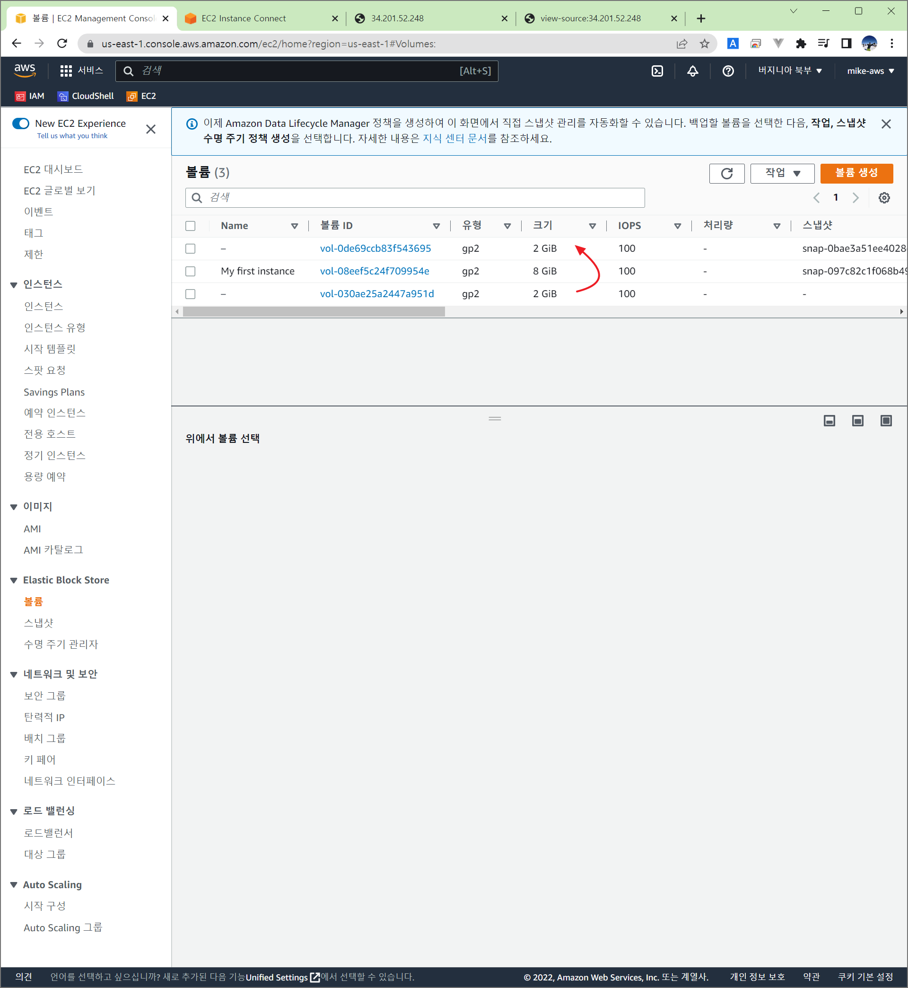Click the refresh volumes button
The image size is (908, 988).
[x=726, y=173]
